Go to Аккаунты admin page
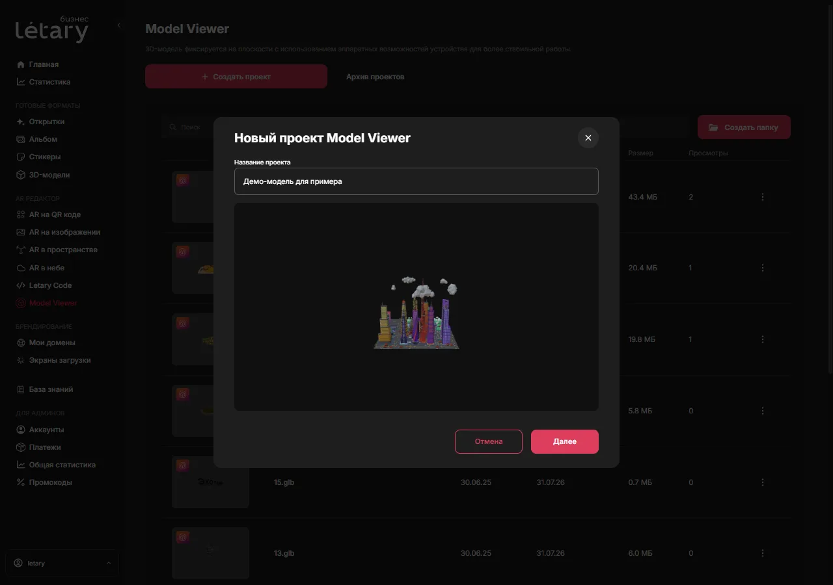833x585 pixels. click(46, 430)
